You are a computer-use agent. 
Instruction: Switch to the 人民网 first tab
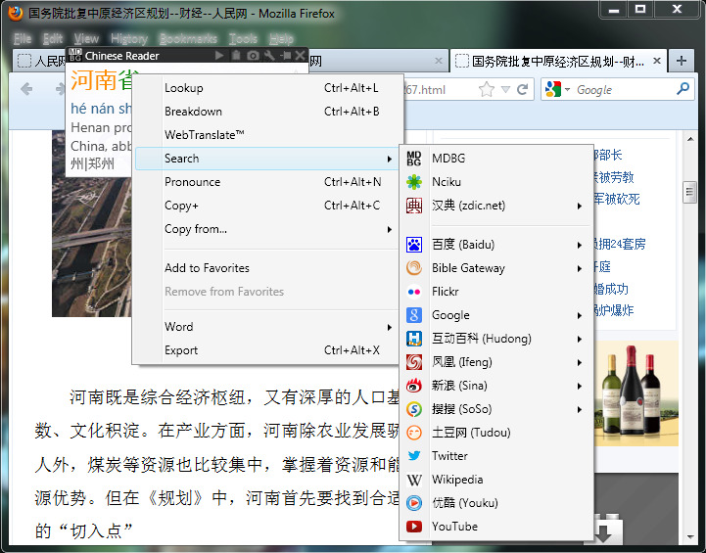(40, 61)
